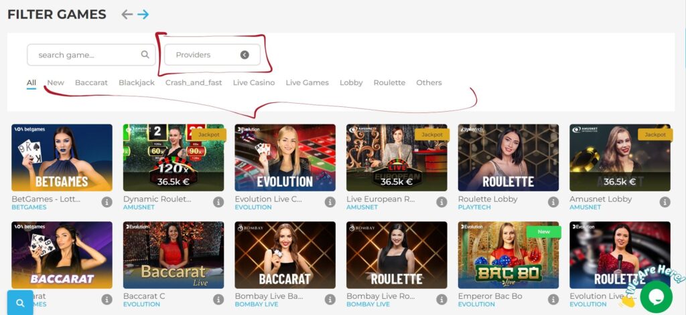The width and height of the screenshot is (686, 315).
Task: Open Evolution Live Roulette thumbnail in second row
Action: pos(620,255)
